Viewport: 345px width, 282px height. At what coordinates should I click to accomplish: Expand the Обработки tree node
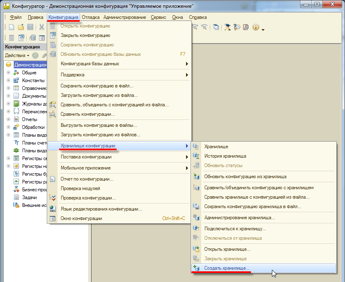point(8,127)
